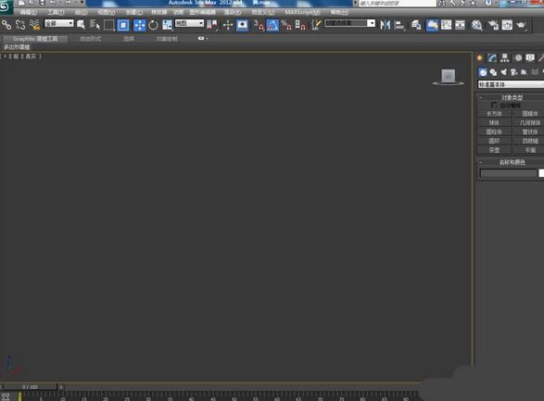Expand the Polygon Modeling ribbon panel
The image size is (544, 401).
(x=17, y=47)
